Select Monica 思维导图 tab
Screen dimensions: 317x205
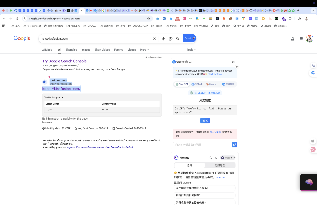(220, 165)
